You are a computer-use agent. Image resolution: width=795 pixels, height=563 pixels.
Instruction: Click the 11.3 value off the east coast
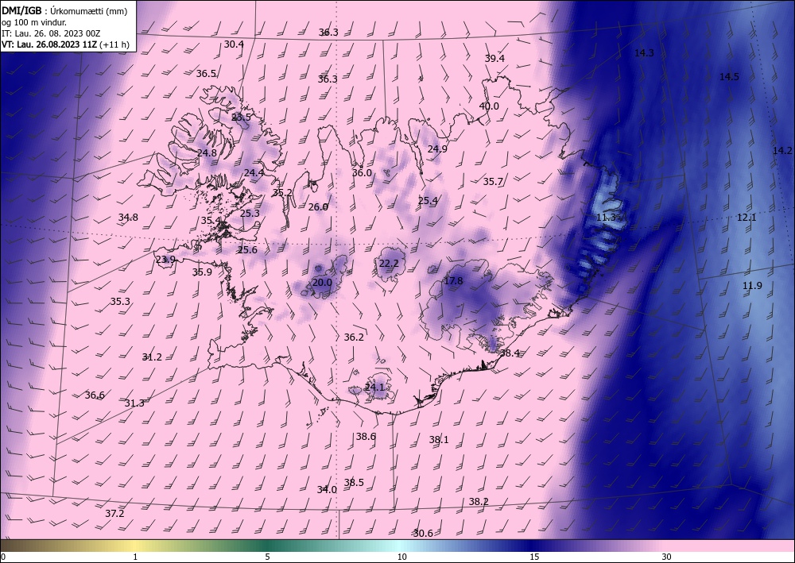click(605, 218)
